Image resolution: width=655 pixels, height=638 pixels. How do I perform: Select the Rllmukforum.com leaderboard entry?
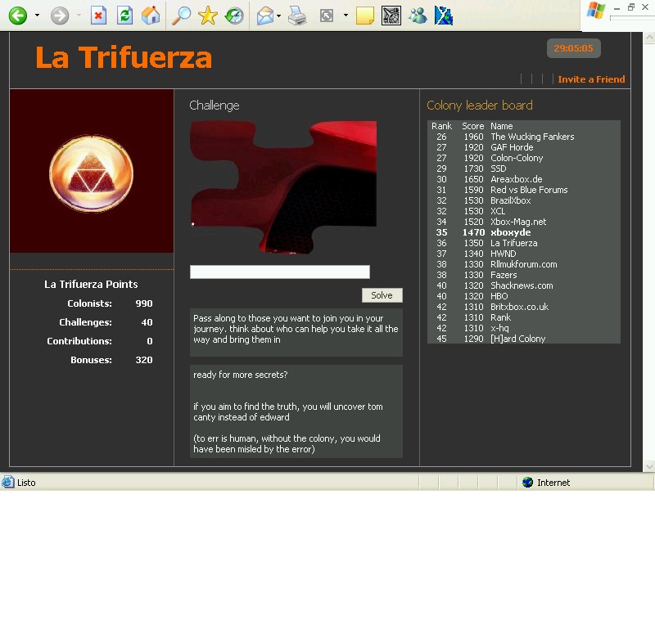[x=524, y=264]
